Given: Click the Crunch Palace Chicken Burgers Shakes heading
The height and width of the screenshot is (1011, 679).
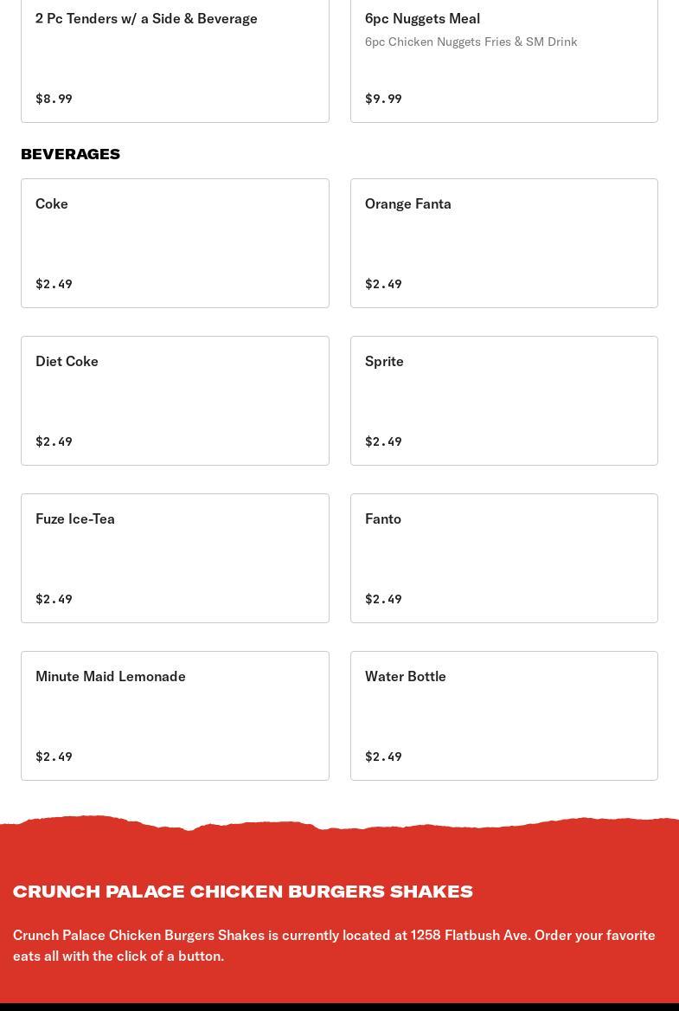Looking at the screenshot, I should (243, 892).
